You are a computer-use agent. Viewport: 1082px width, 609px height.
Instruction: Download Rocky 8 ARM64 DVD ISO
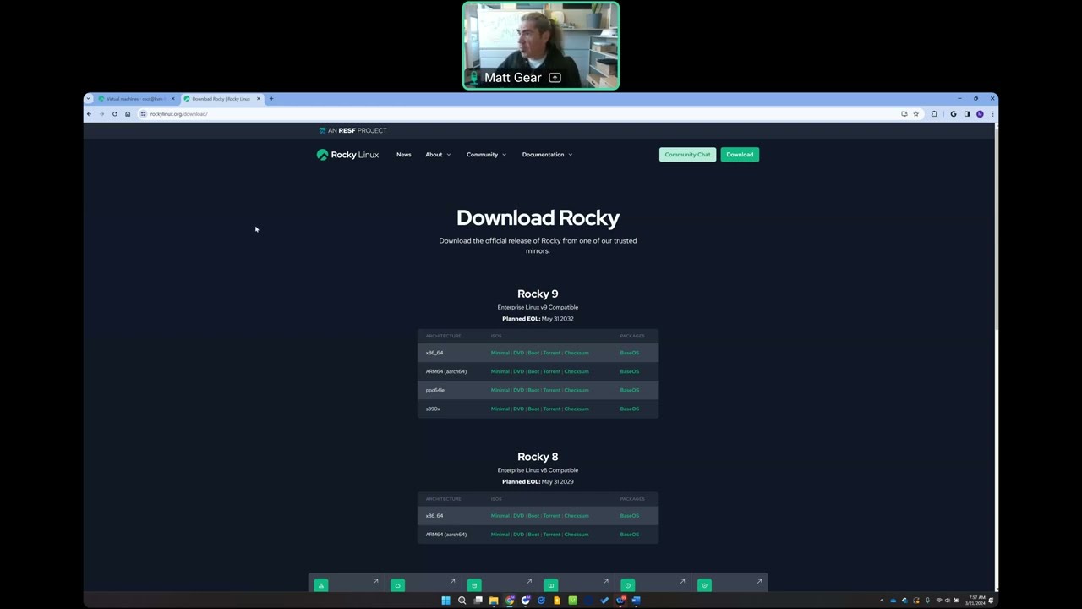(518, 535)
